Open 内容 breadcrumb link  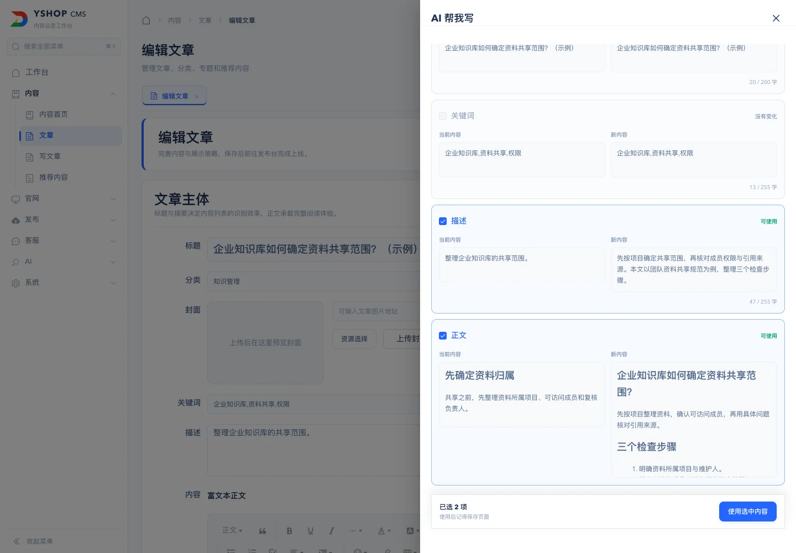pos(175,20)
